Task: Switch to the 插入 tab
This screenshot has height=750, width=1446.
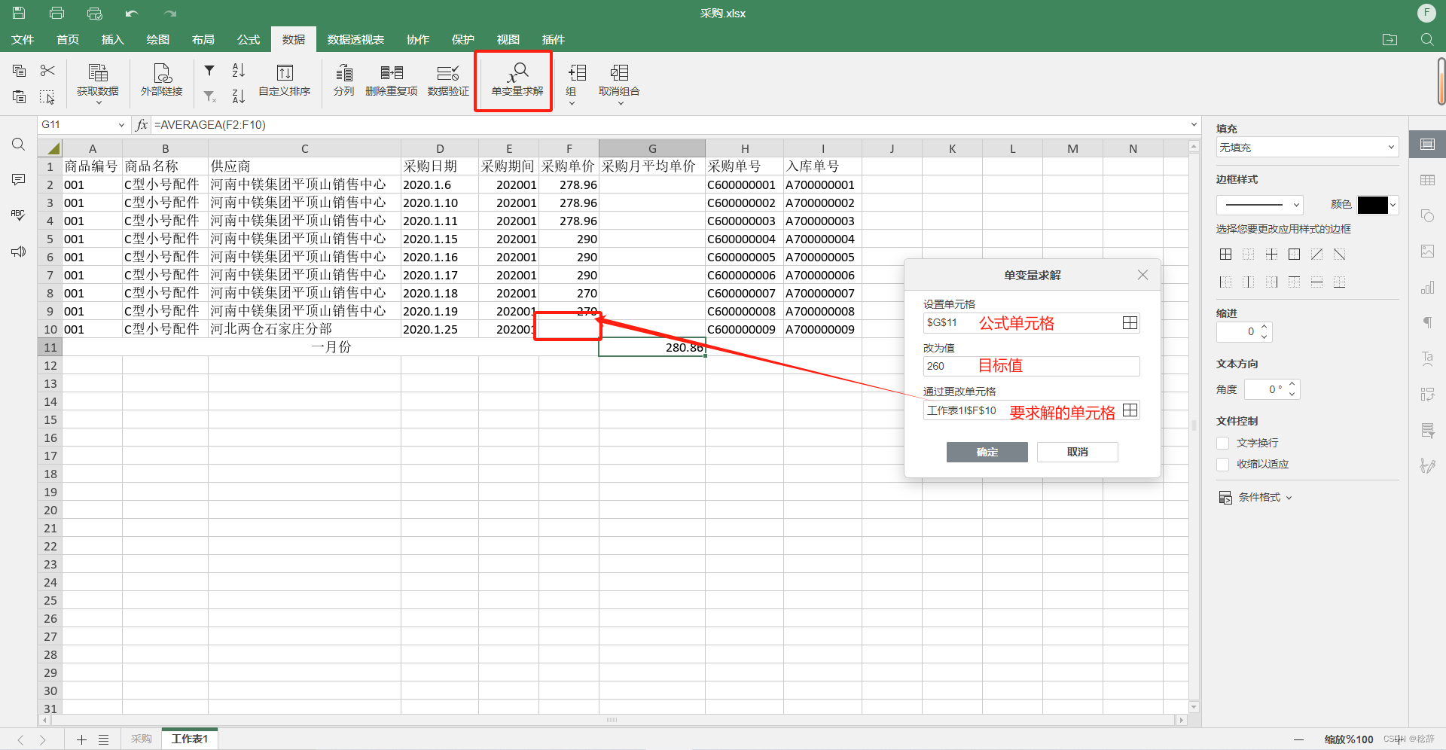Action: (113, 39)
